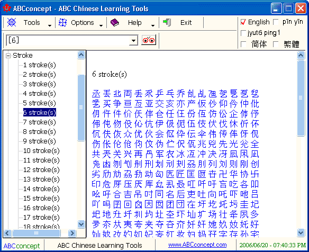Viewport: 309px width, 252px height.
Task: Toggle the English checkbox
Action: click(x=243, y=22)
